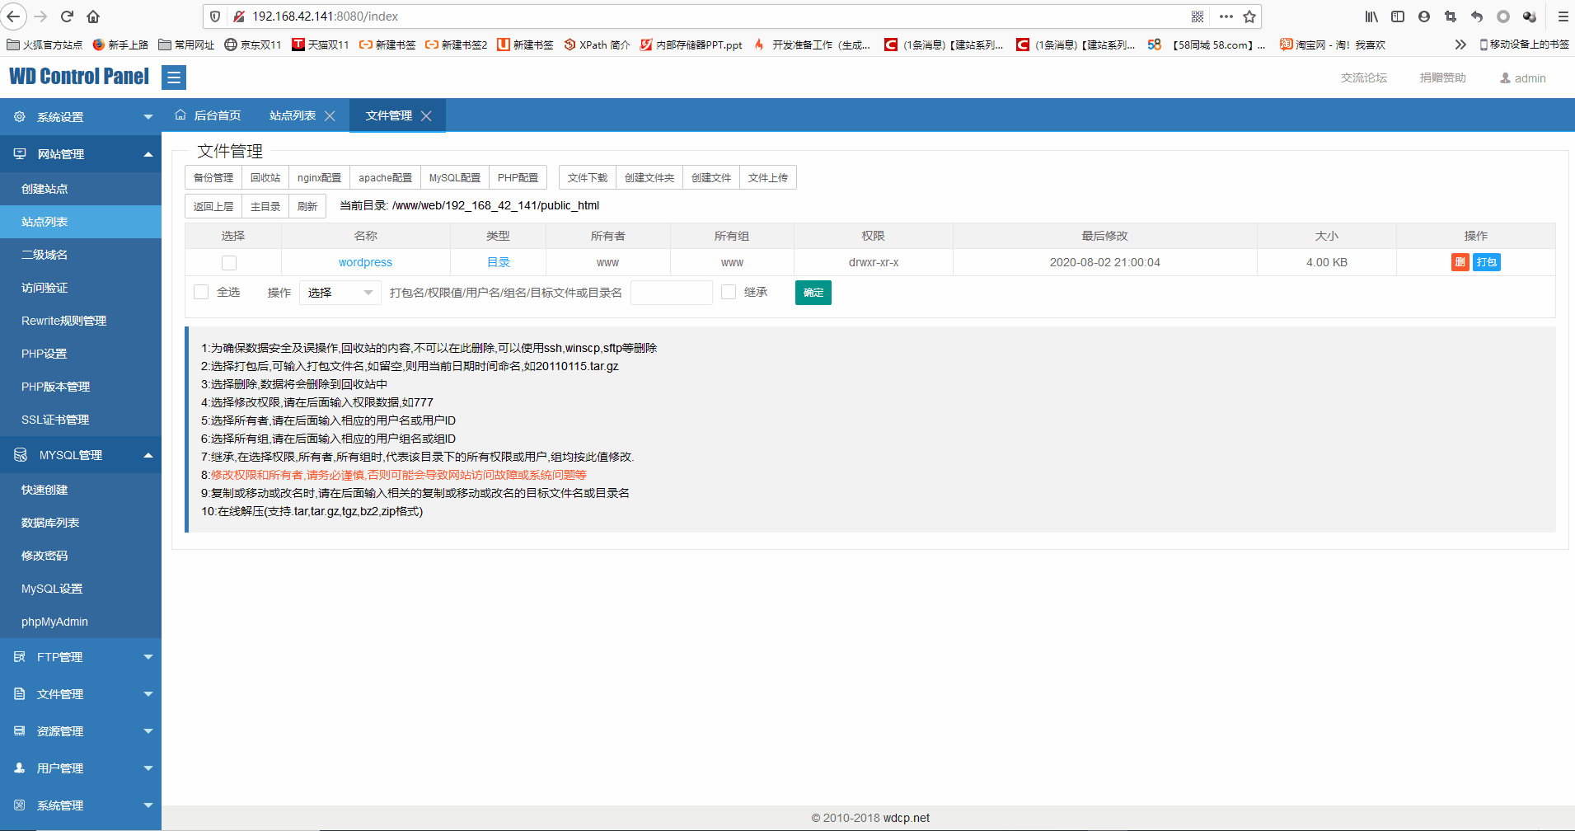Tick the 全选 select-all checkbox
Screen dimensions: 1575x831
201,292
